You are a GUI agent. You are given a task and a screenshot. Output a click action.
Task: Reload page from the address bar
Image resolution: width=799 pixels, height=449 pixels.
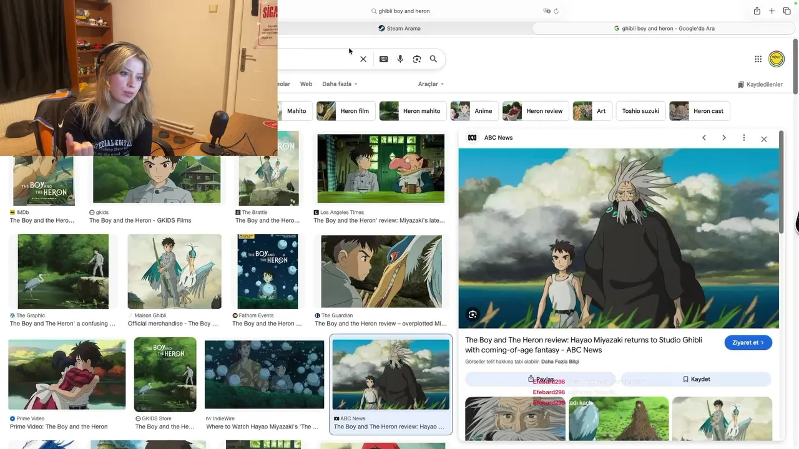click(x=556, y=11)
